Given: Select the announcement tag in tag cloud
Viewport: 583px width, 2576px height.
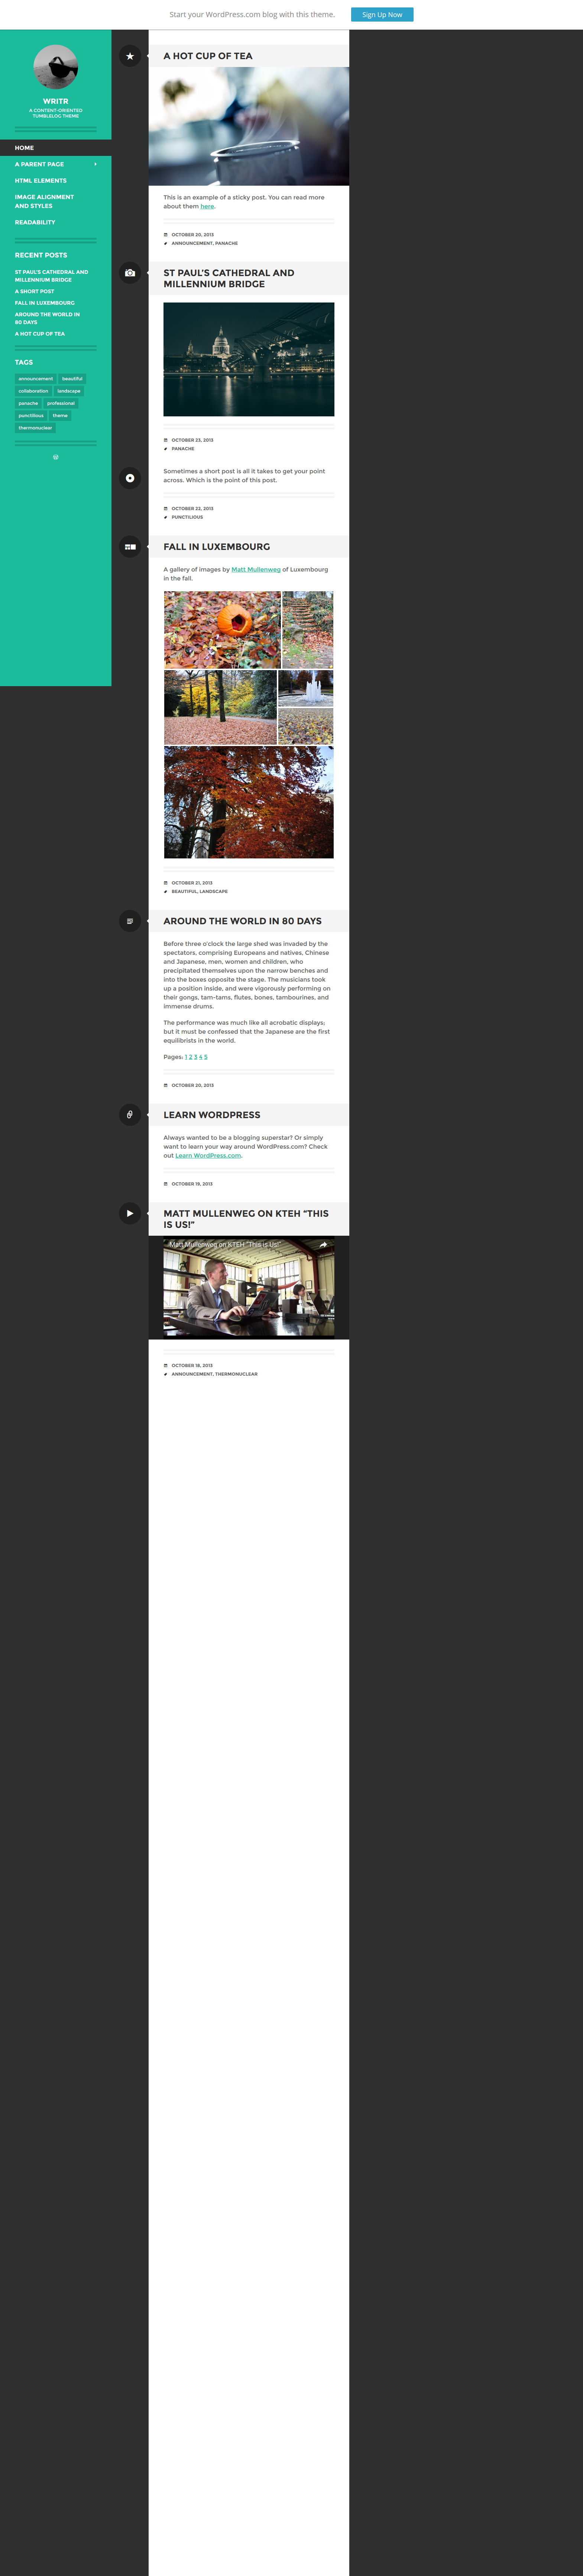Looking at the screenshot, I should coord(36,379).
